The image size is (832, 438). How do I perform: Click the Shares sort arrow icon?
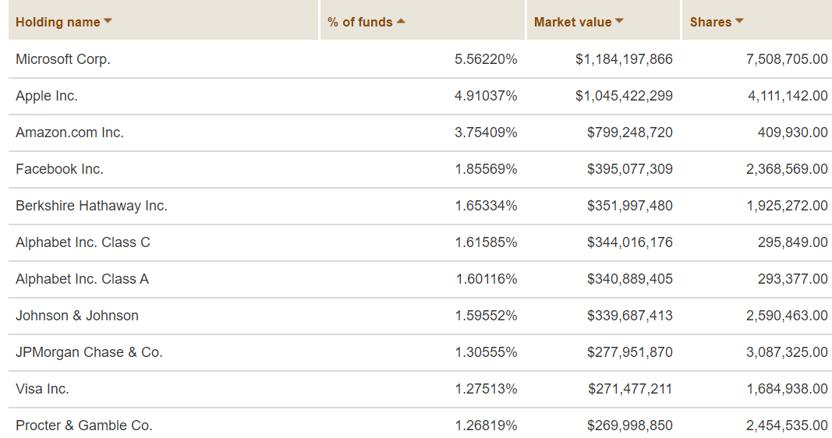[739, 21]
